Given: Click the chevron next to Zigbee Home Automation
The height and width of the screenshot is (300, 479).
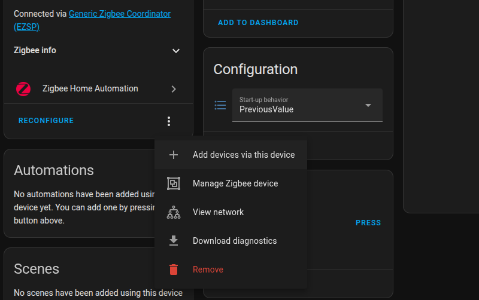Looking at the screenshot, I should 174,89.
